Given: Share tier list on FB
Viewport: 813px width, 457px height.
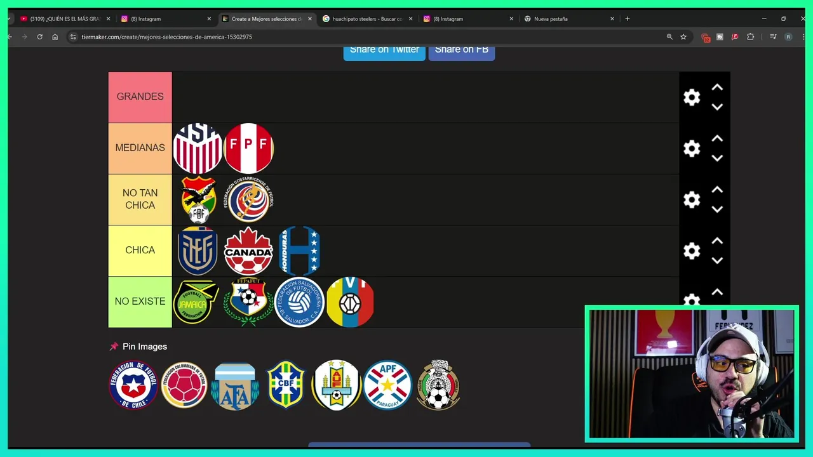Looking at the screenshot, I should click(462, 52).
